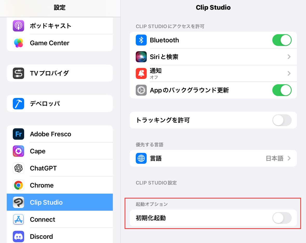306x243 pixels.
Task: Tap the 初期化起動 label
Action: pyautogui.click(x=151, y=218)
